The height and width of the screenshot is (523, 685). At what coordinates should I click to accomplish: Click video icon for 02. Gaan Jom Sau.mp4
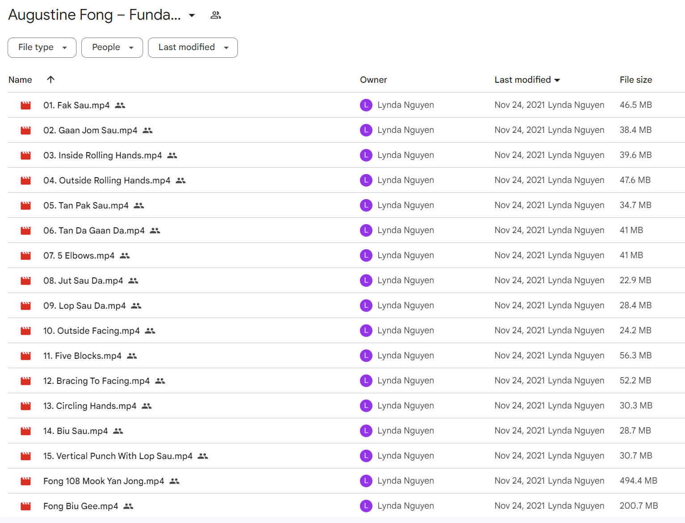pyautogui.click(x=26, y=130)
